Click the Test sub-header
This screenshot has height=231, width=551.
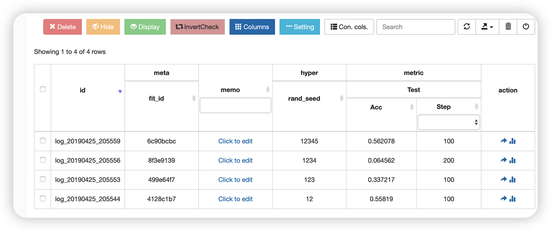tap(414, 90)
